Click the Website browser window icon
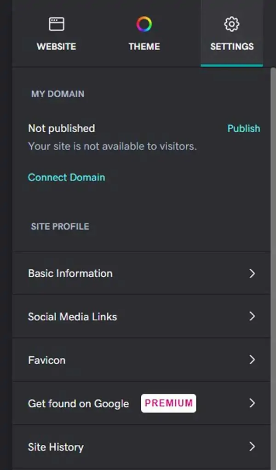Image resolution: width=276 pixels, height=470 pixels. coord(57,24)
